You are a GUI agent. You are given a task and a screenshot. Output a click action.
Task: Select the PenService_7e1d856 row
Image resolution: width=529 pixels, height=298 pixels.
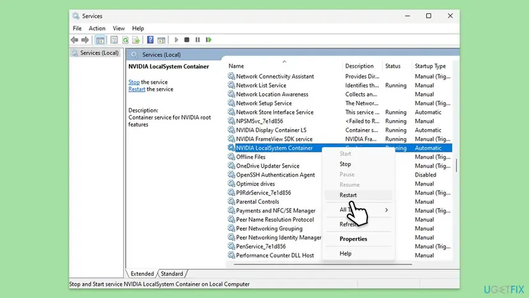pos(274,246)
